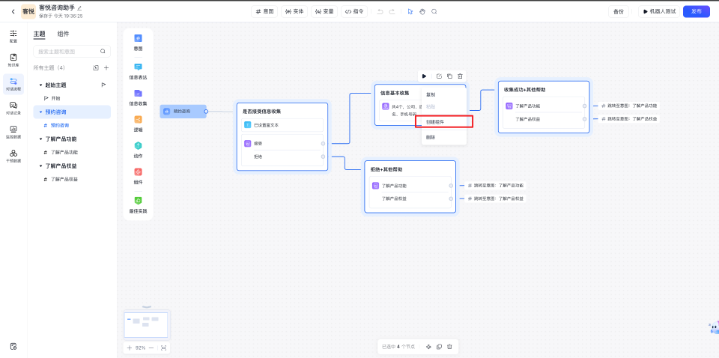Click the canvas minimap thumbnail

[147, 324]
